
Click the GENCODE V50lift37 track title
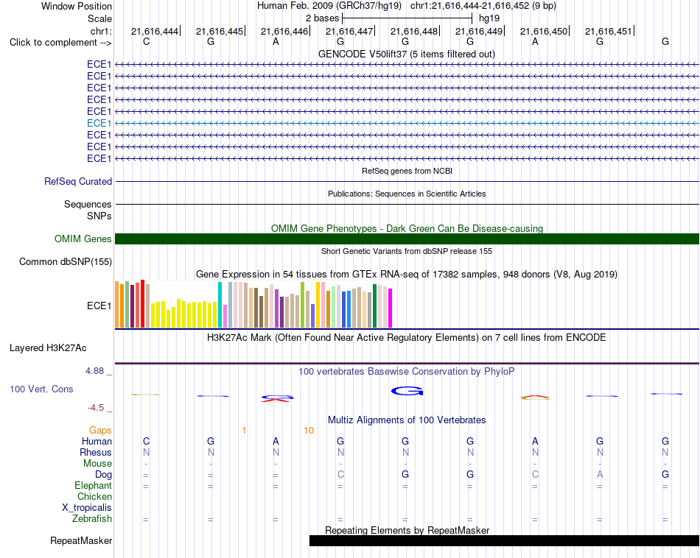pyautogui.click(x=407, y=54)
